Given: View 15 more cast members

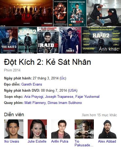Looking at the screenshot, I should pyautogui.click(x=99, y=115).
